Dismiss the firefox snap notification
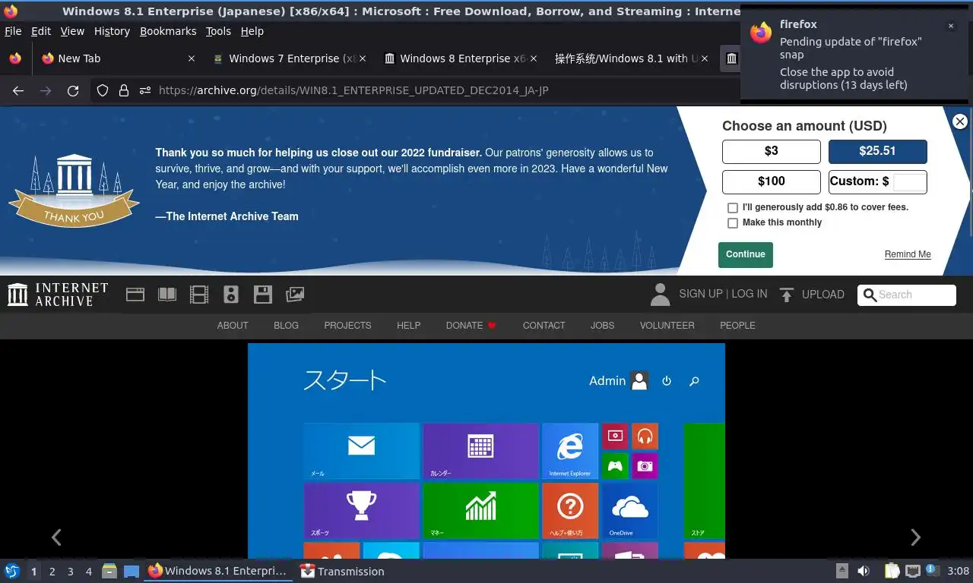The width and height of the screenshot is (973, 583). click(950, 26)
